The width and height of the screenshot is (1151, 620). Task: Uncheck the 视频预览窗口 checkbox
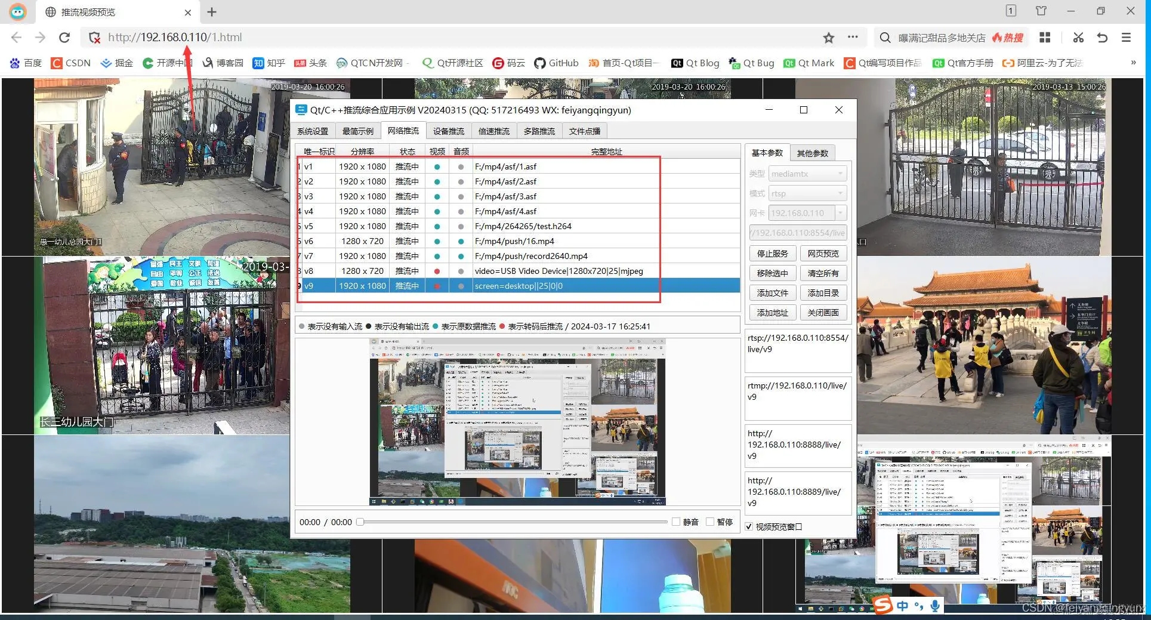coord(749,526)
